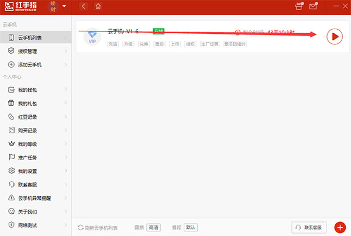
Task: Click the 我的礼包 gift icon
Action: [11, 103]
